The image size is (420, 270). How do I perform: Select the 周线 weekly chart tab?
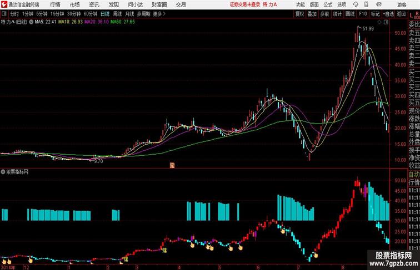[x=117, y=14]
